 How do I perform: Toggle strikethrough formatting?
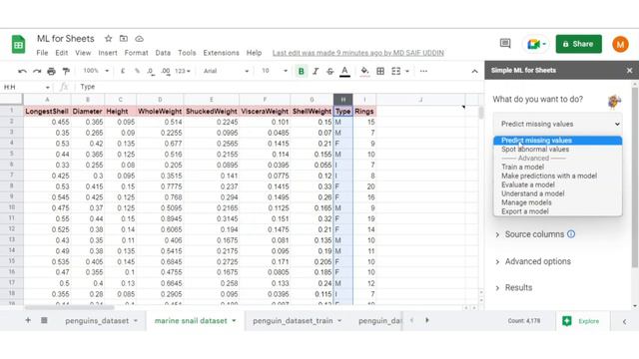coord(330,71)
